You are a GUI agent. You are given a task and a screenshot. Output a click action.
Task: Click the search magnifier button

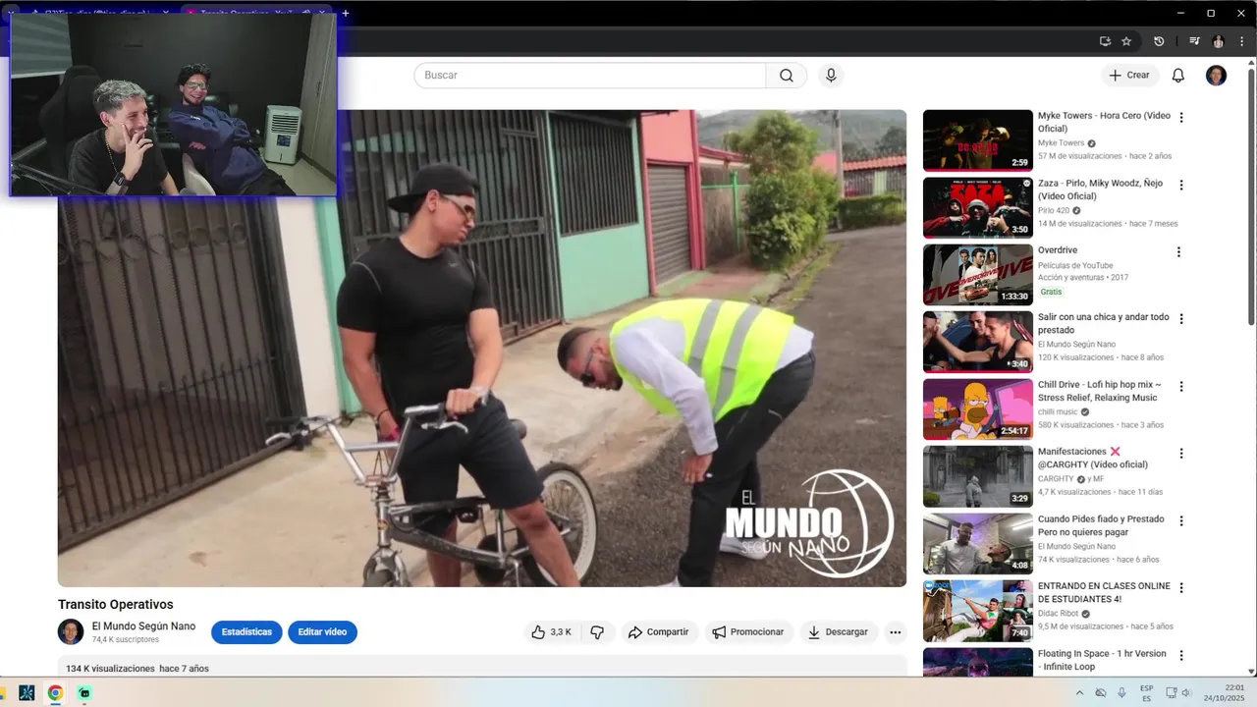coord(787,76)
